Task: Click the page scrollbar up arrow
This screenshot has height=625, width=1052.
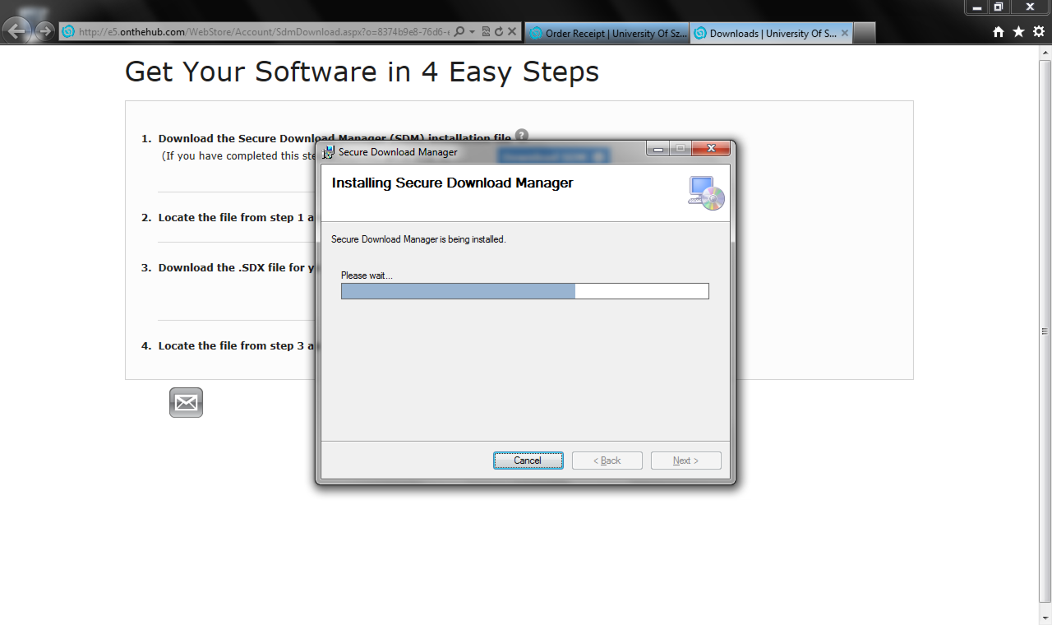Action: pyautogui.click(x=1045, y=53)
